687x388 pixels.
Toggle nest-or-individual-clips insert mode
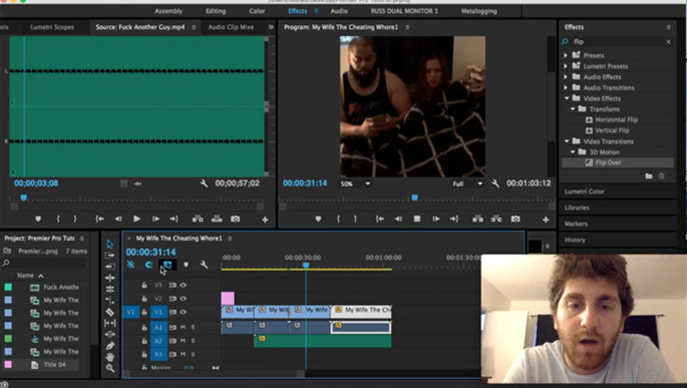pos(130,265)
